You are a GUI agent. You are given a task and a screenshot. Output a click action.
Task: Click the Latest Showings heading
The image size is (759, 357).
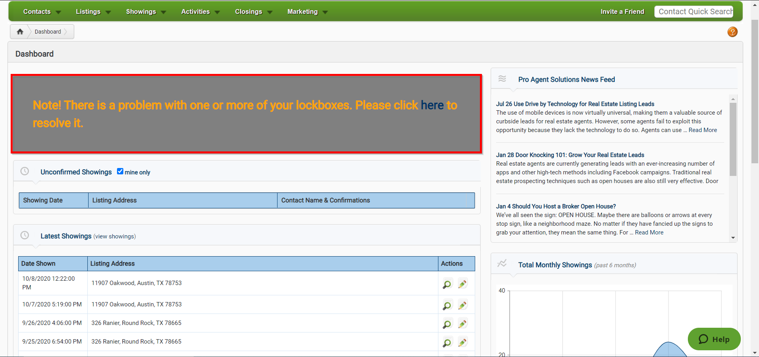pos(66,236)
